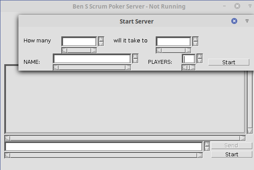Click up arrow beside the PLAYERS field
Image resolution: width=254 pixels, height=170 pixels.
click(200, 56)
